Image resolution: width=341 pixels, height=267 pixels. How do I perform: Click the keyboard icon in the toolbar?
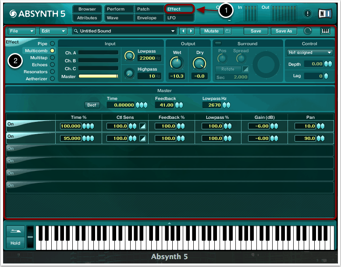(325, 31)
